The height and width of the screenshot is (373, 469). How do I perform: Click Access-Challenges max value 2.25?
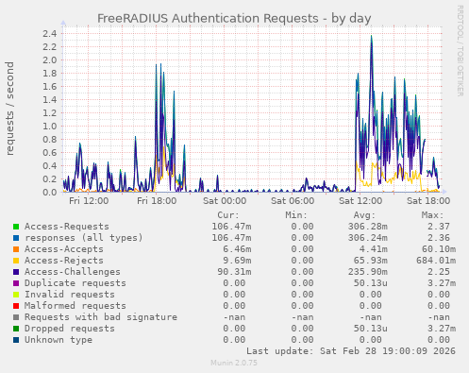439,272
